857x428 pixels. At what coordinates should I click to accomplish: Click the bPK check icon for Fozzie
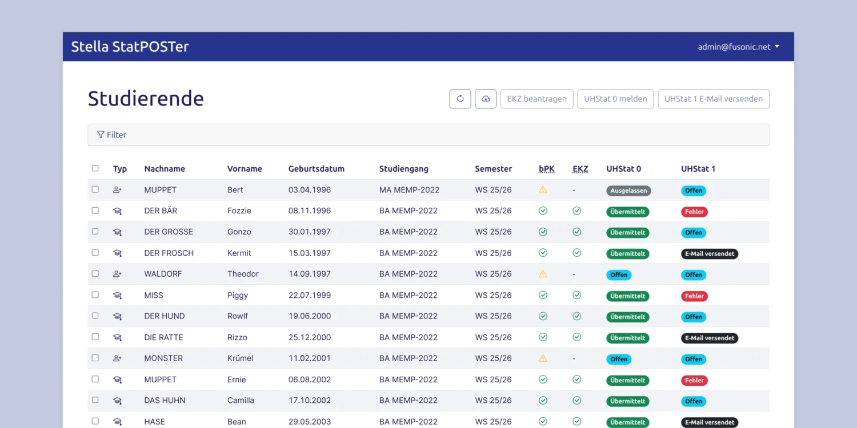543,211
